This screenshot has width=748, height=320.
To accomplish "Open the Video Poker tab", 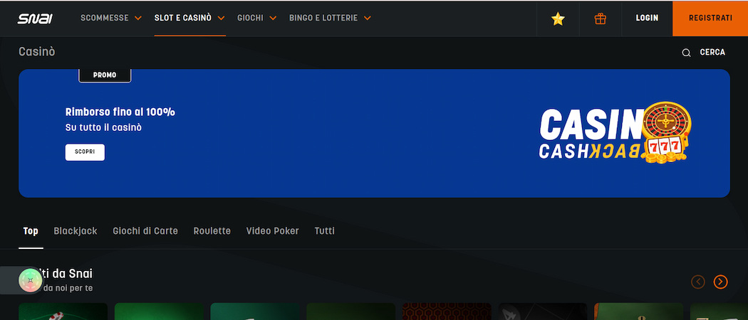I will tap(272, 231).
